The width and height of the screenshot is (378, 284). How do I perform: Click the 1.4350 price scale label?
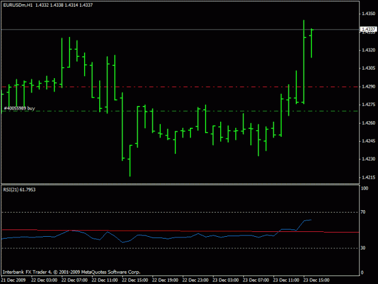click(x=368, y=13)
